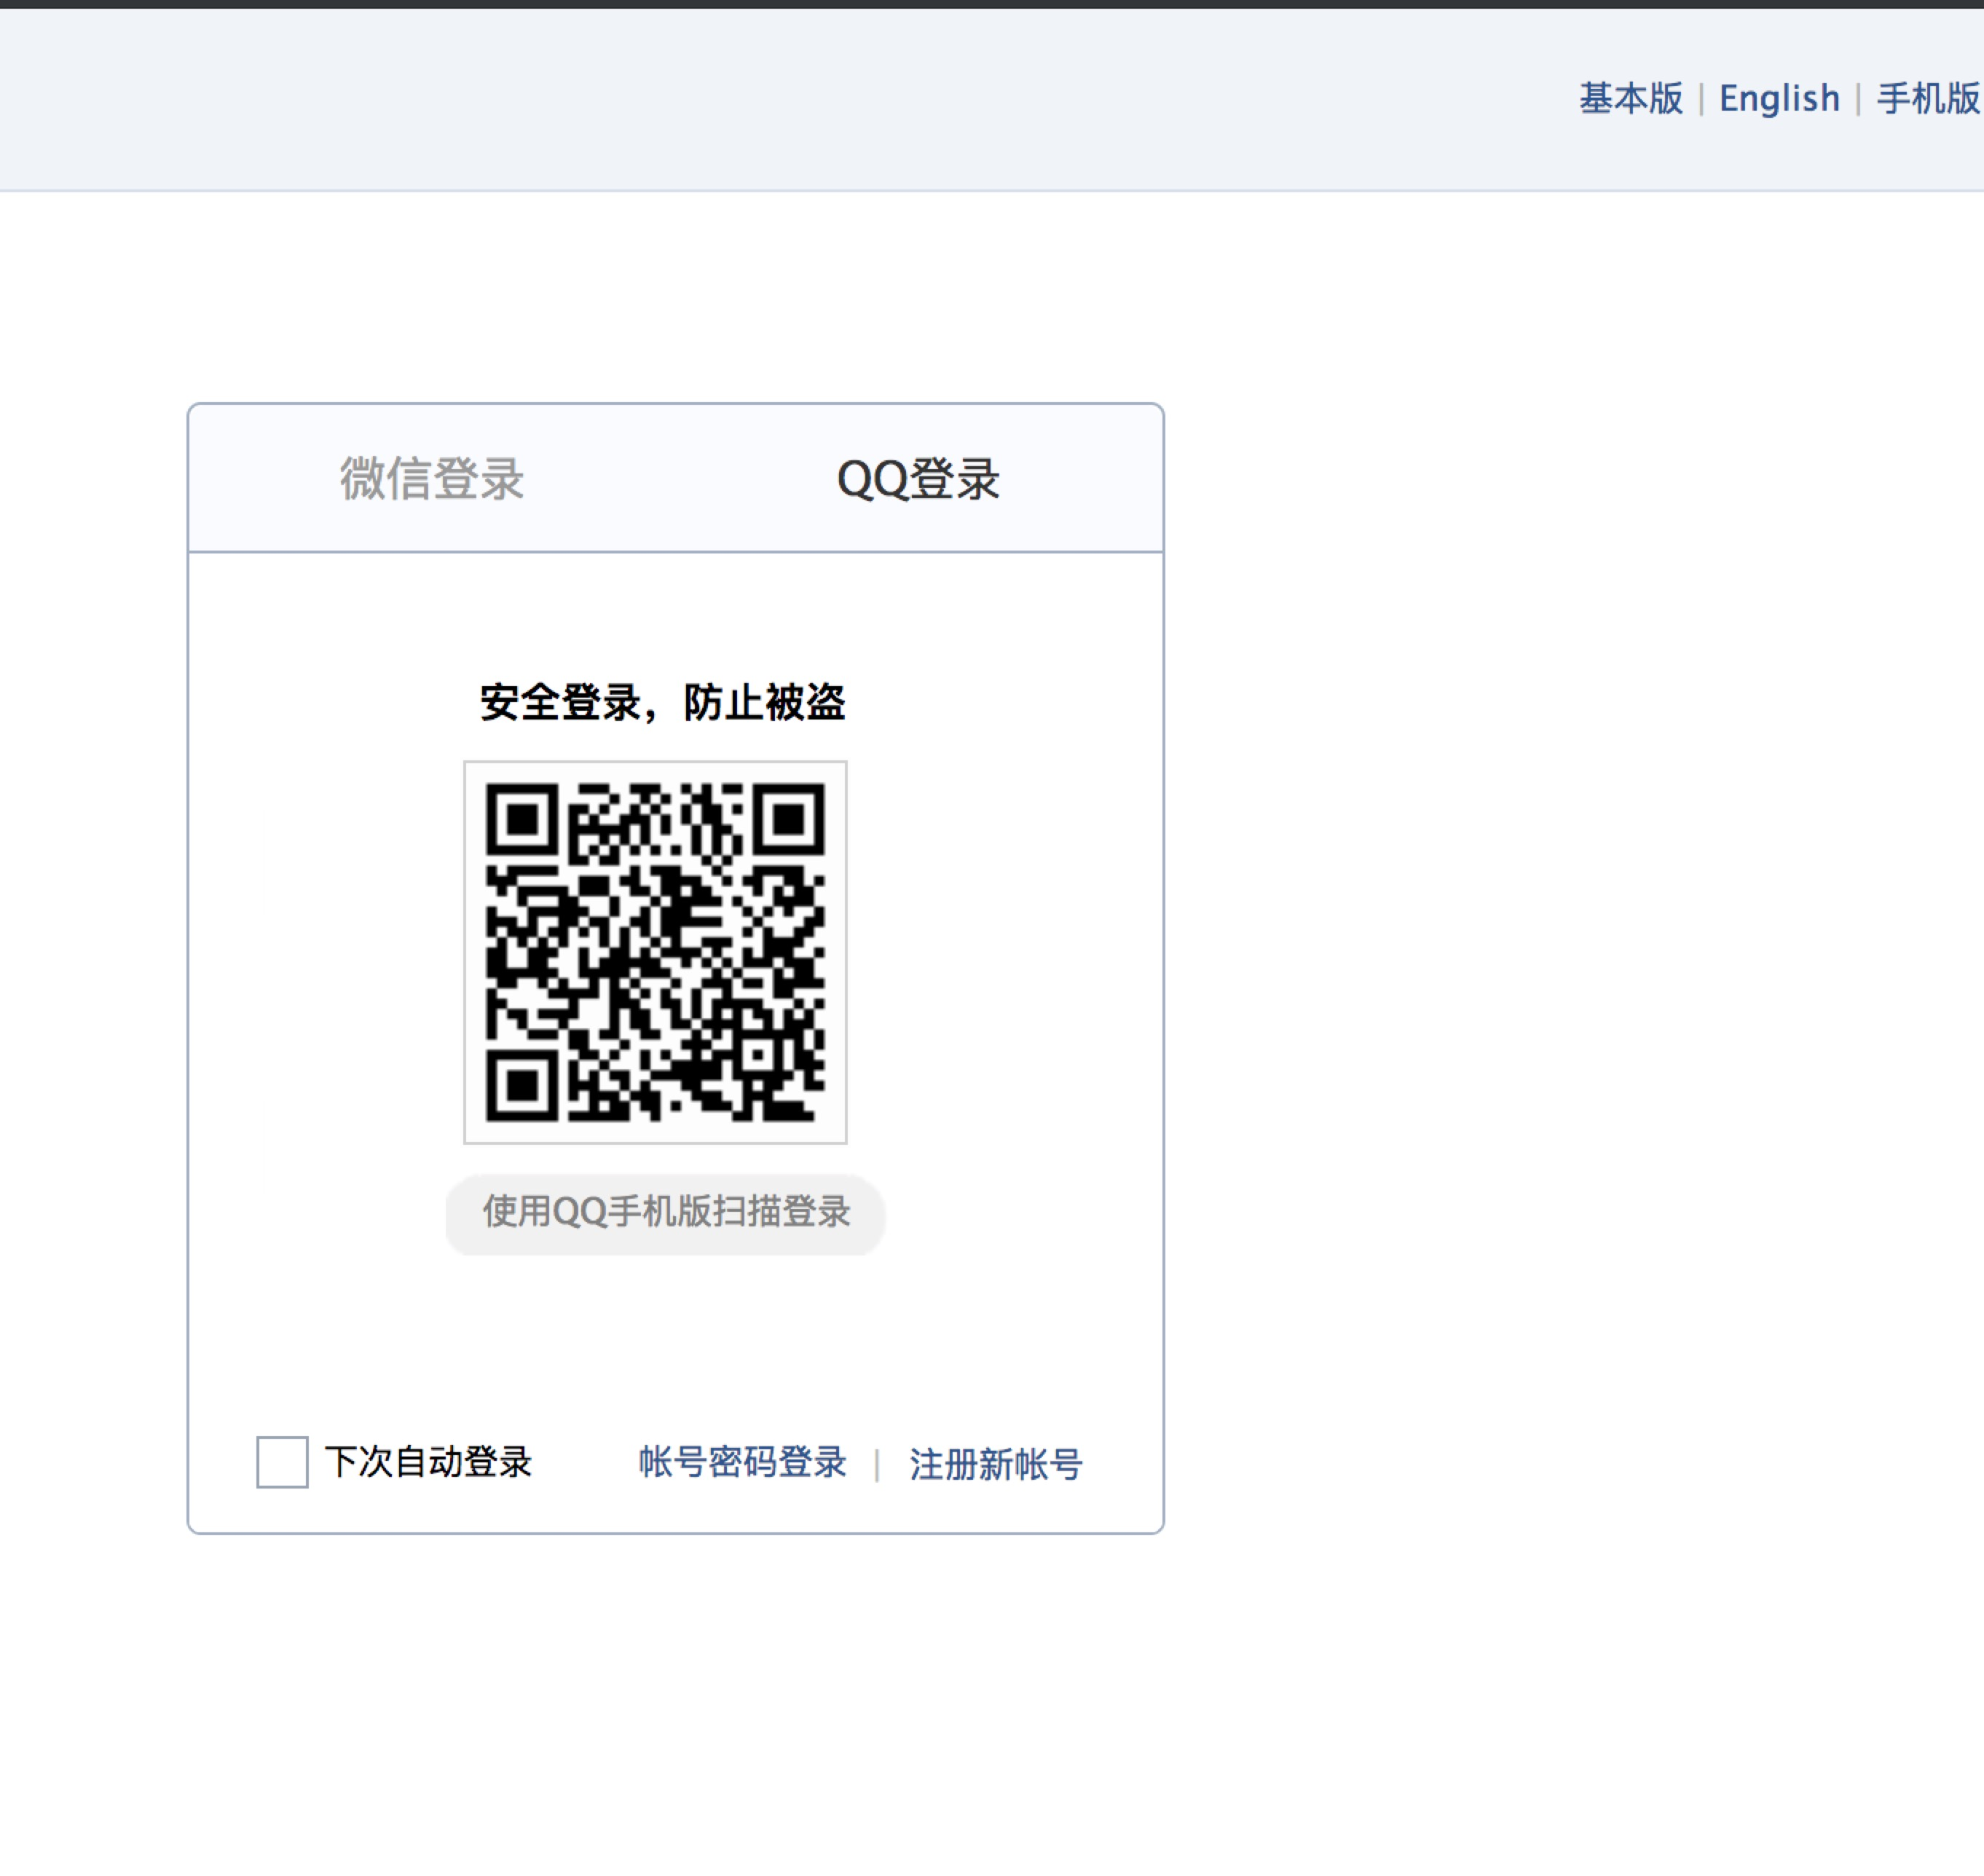Enable the 下次自动登录 checkbox
Image resolution: width=1984 pixels, height=1876 pixels.
282,1462
